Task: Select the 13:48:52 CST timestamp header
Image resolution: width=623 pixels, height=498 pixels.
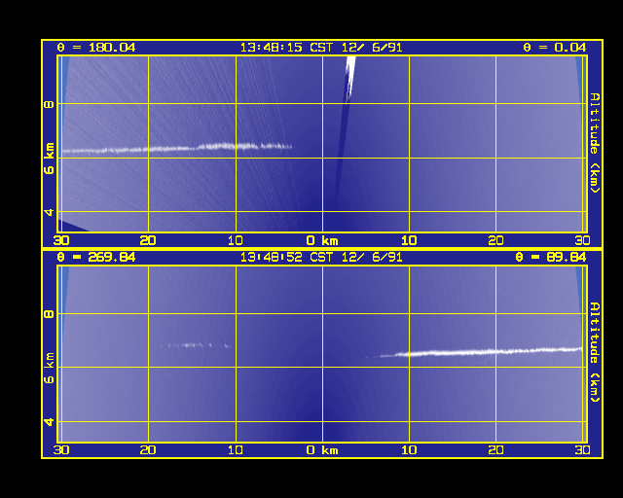Action: [321, 258]
